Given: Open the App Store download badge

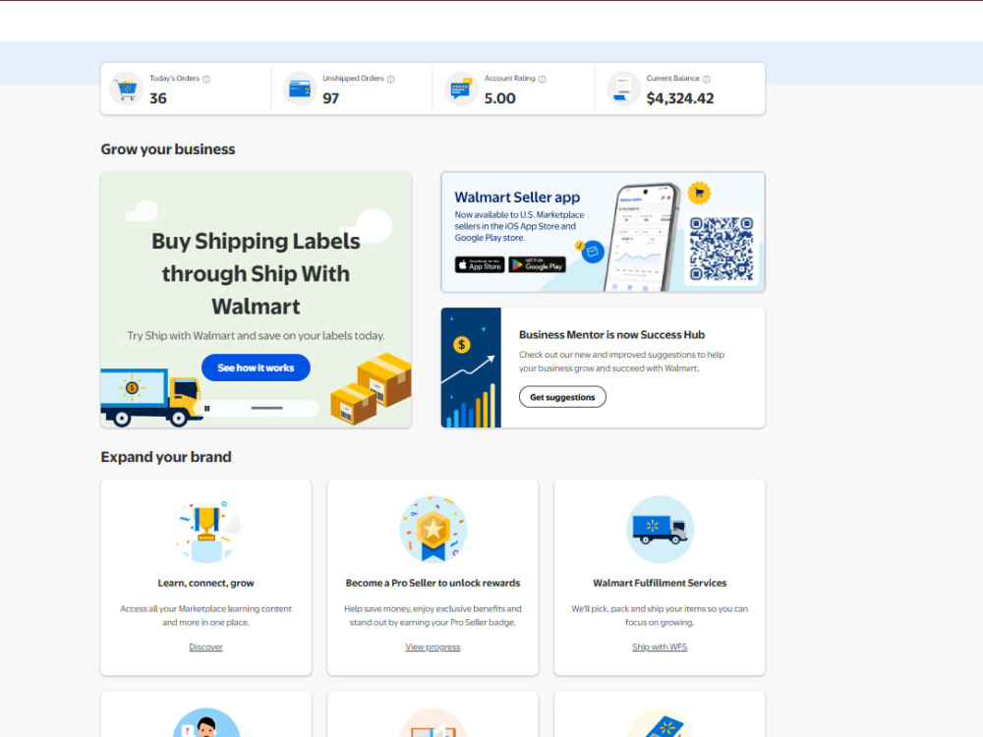Looking at the screenshot, I should click(x=480, y=265).
